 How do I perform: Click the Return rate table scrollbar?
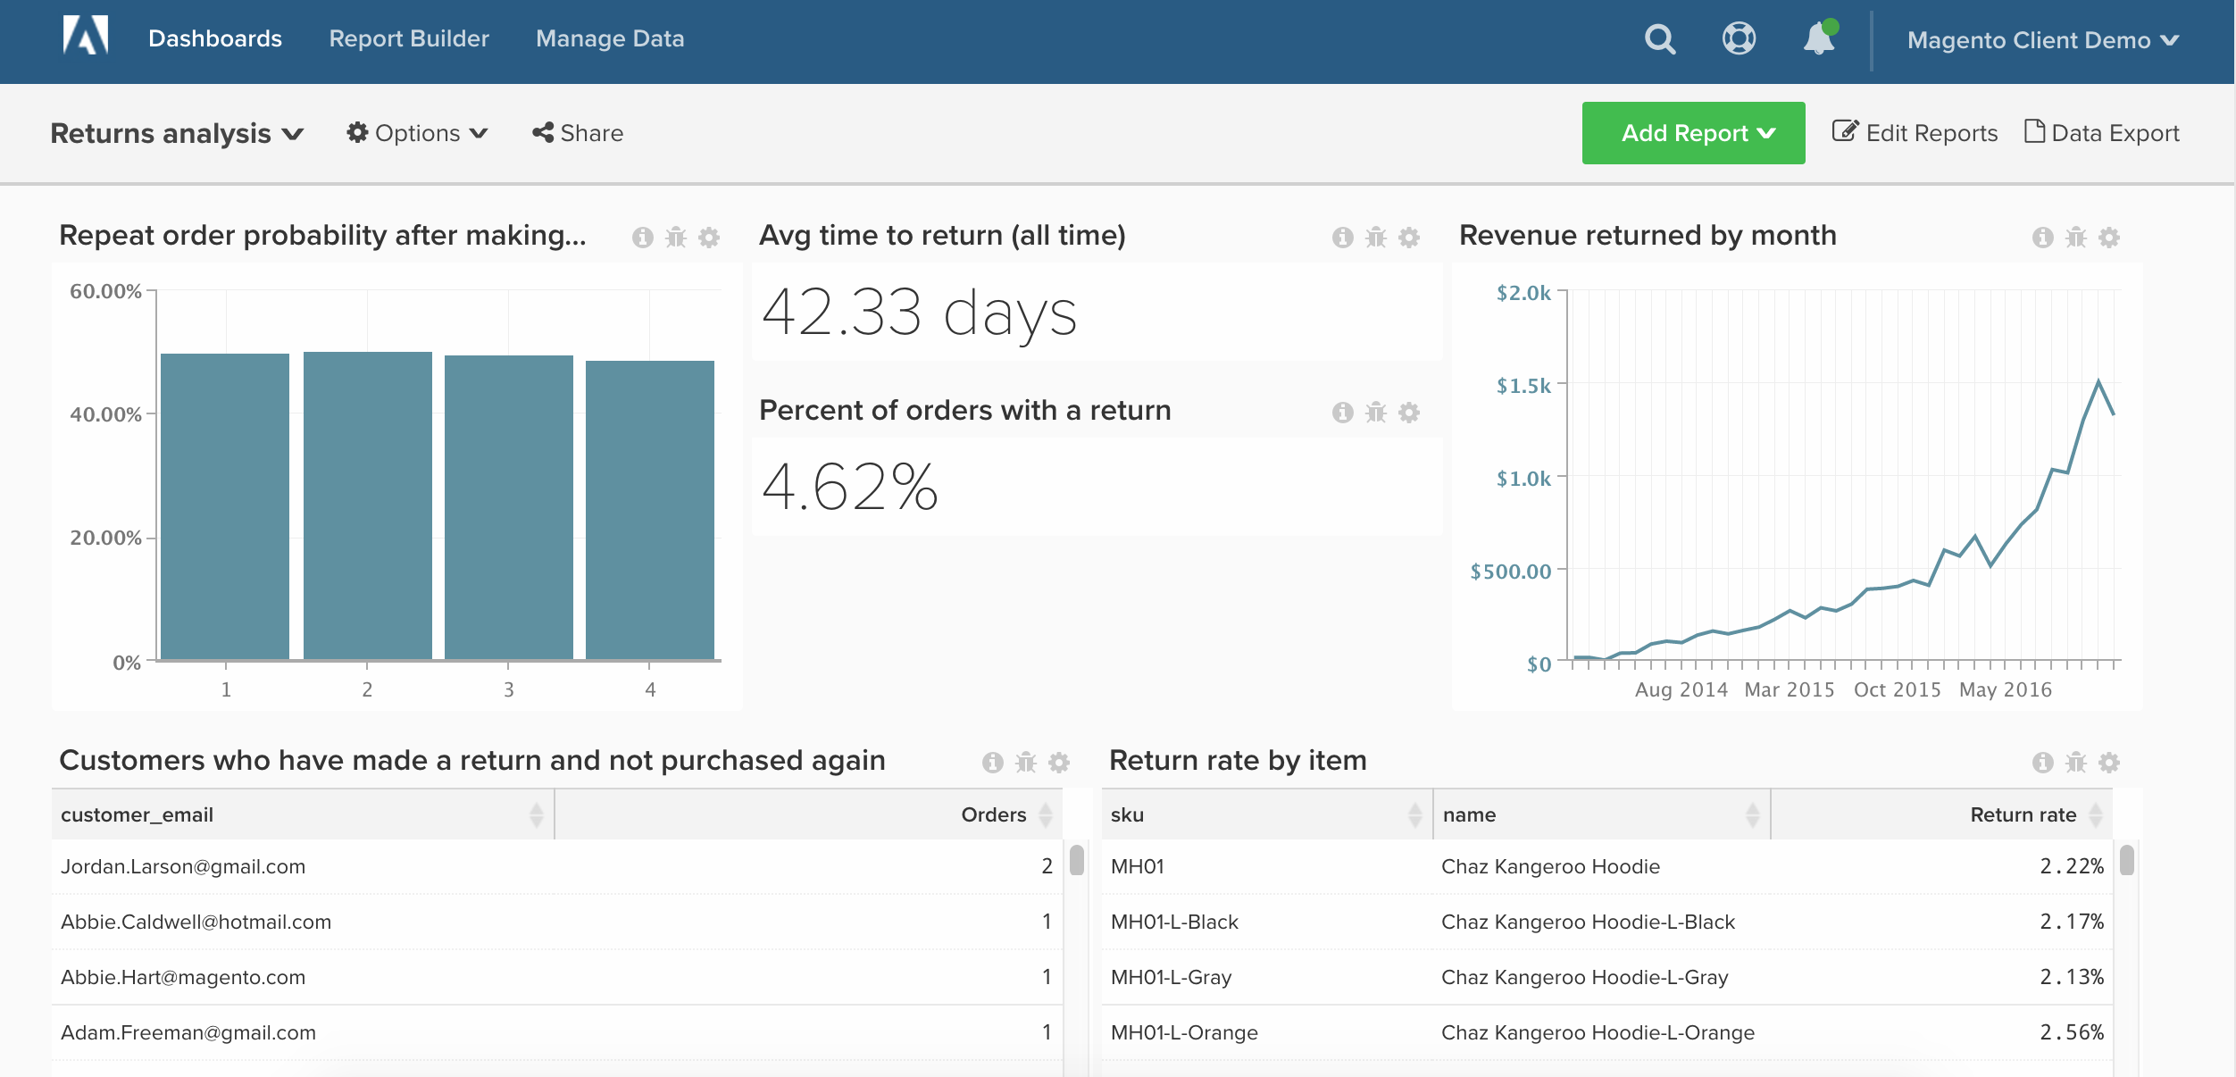(2127, 861)
